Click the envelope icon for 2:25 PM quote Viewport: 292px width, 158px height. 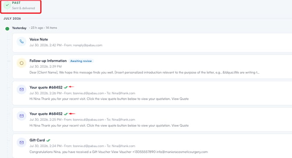point(22,116)
